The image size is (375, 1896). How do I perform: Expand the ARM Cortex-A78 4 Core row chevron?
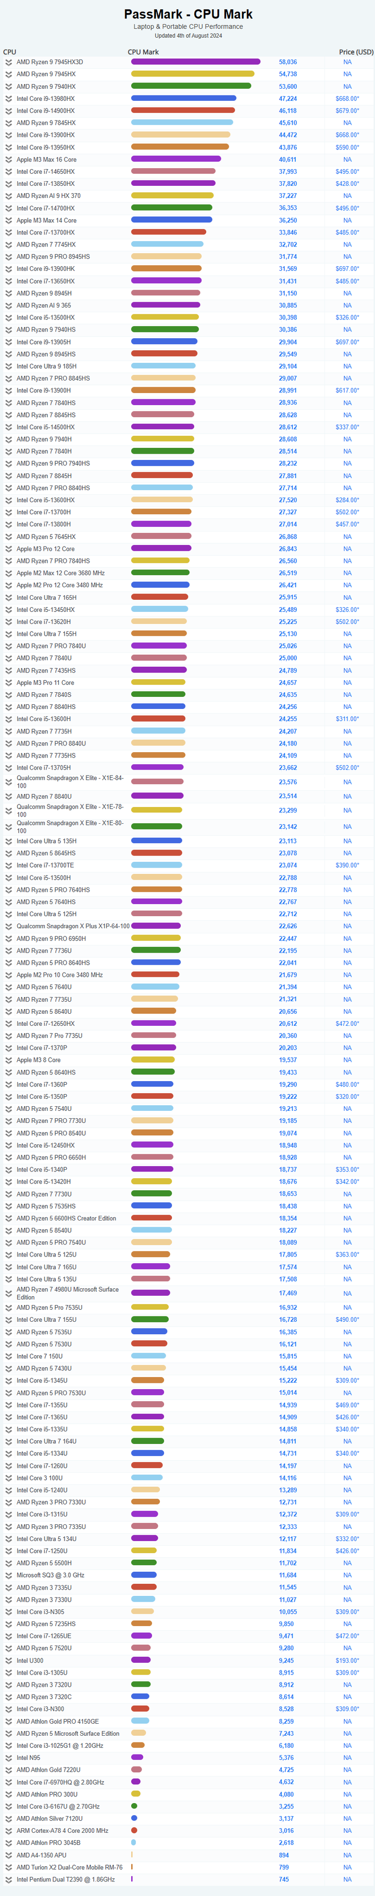(9, 1831)
